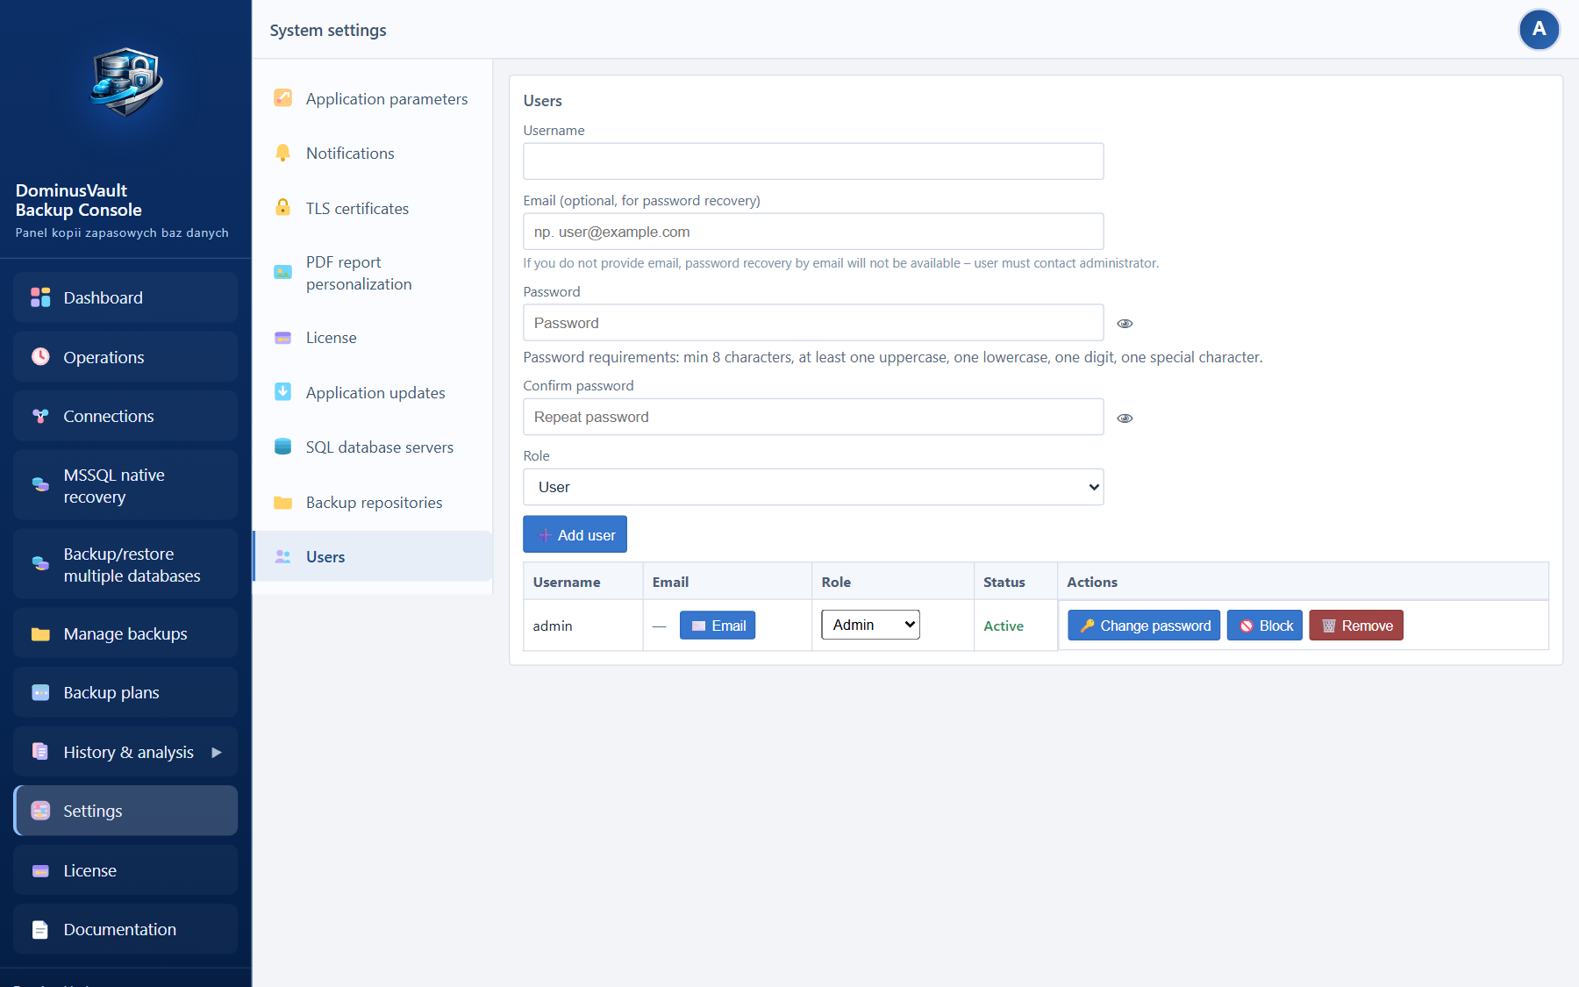This screenshot has width=1579, height=987.
Task: Click the Backup repositories folder icon
Action: (282, 502)
